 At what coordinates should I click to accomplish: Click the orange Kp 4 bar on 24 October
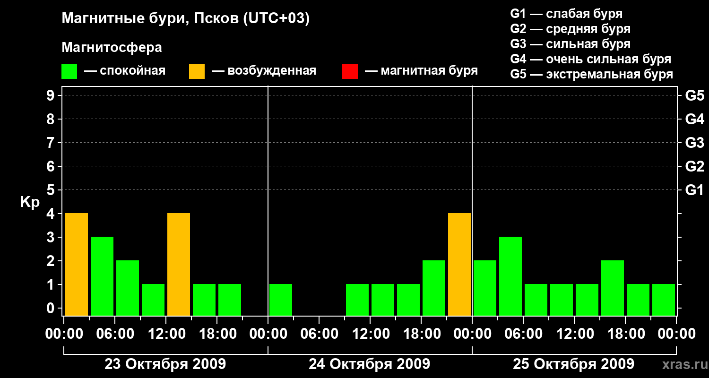click(x=459, y=264)
